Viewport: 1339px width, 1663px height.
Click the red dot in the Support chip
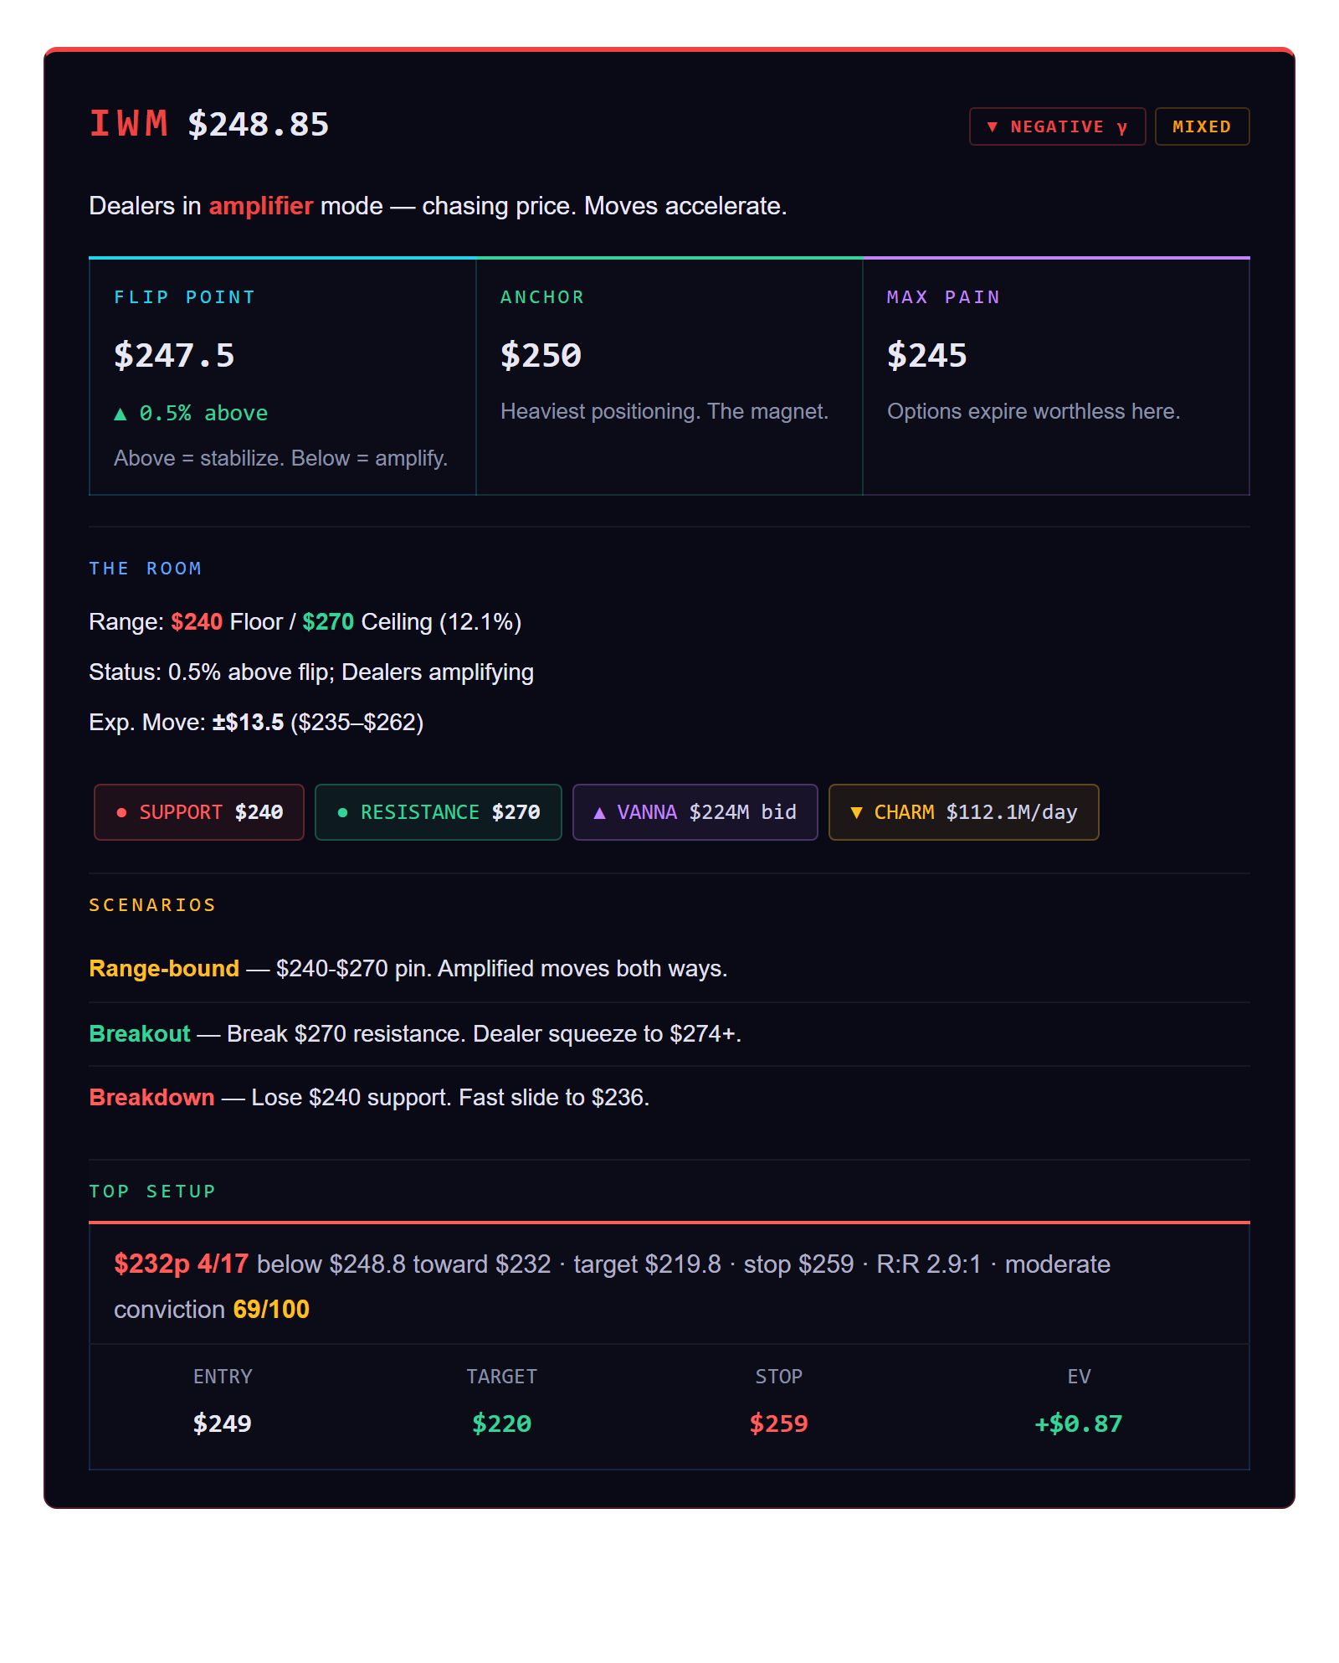pyautogui.click(x=122, y=812)
